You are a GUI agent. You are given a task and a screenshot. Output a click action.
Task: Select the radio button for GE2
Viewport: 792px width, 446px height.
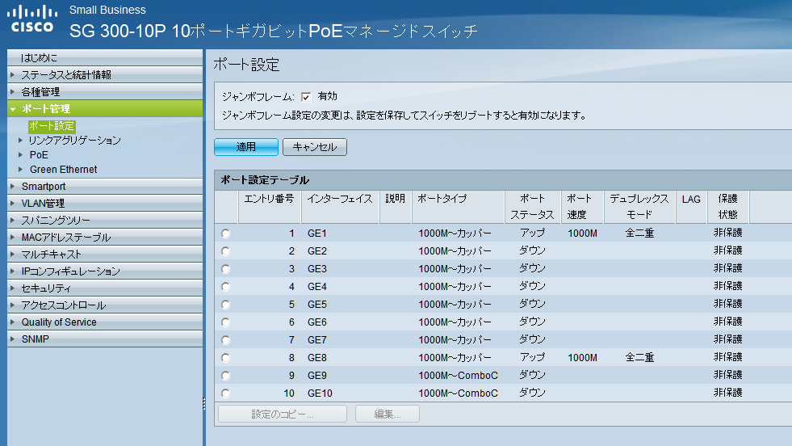pyautogui.click(x=225, y=250)
